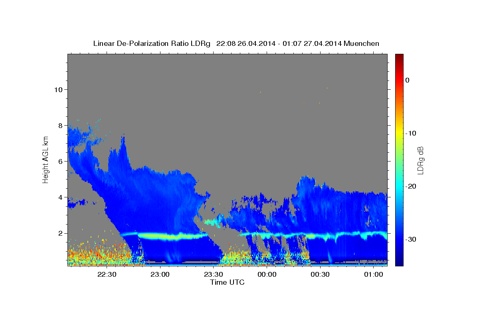Click the yellow section of the colorbar

[399, 133]
